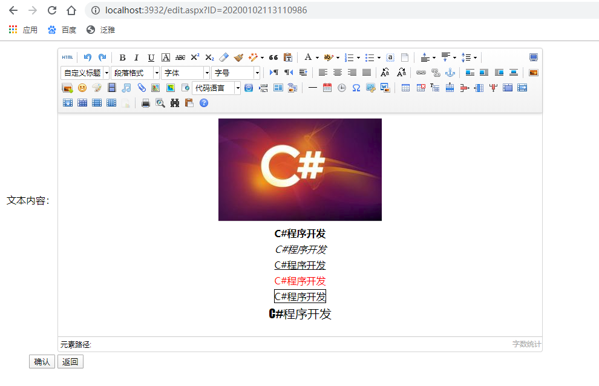Insert a video
The image size is (599, 386).
111,88
